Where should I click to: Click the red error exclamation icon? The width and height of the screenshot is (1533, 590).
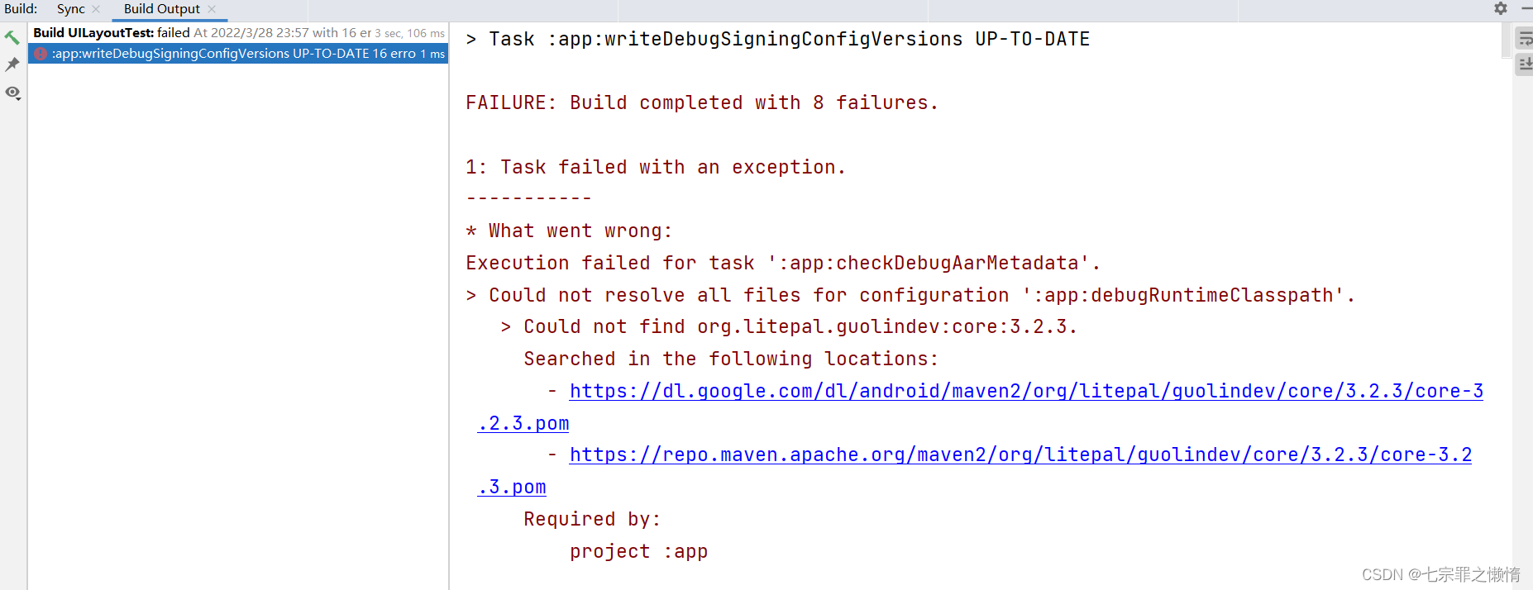[x=40, y=53]
